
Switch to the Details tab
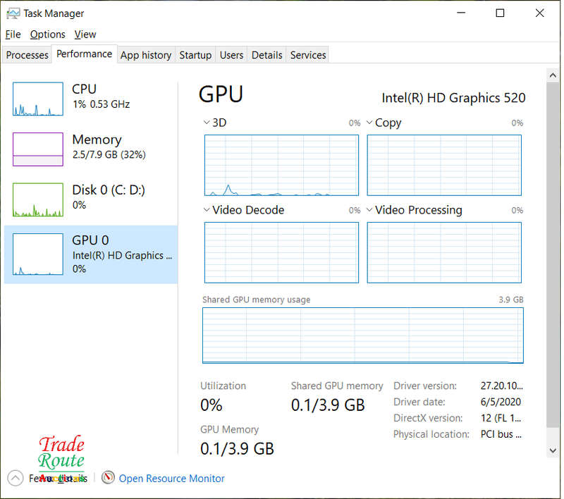(267, 55)
